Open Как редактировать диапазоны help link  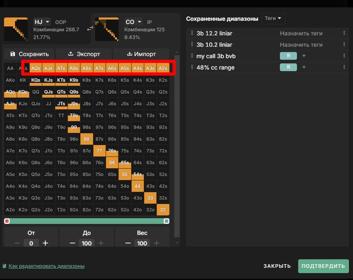click(x=46, y=266)
